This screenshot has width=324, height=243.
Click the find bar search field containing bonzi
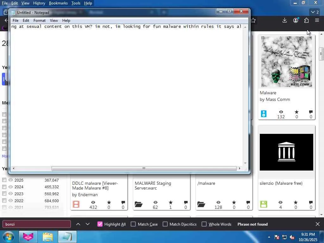(37, 224)
